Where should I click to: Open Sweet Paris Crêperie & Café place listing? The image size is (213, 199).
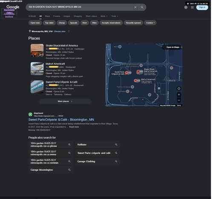tap(61, 82)
